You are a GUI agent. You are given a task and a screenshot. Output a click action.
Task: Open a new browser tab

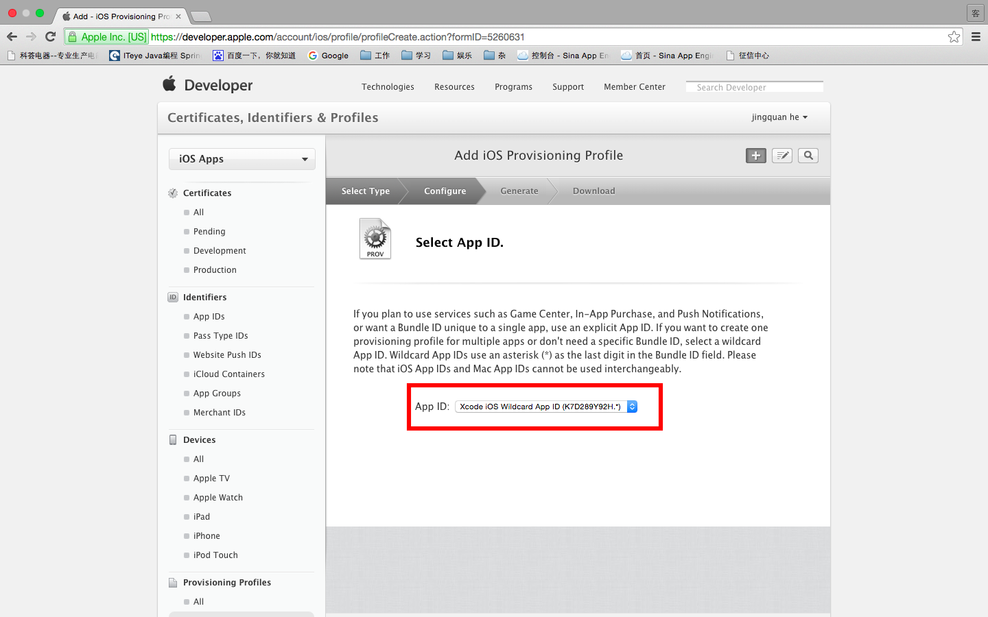(200, 16)
